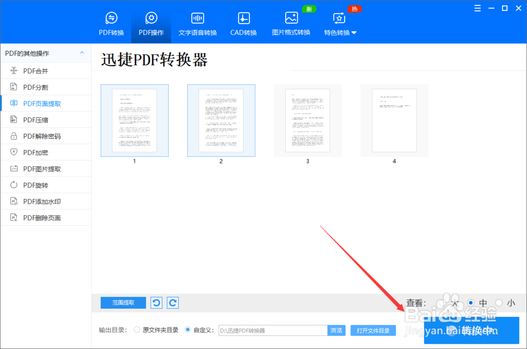The image size is (527, 349).
Task: Open 图片格式转换 tab
Action: pyautogui.click(x=291, y=23)
